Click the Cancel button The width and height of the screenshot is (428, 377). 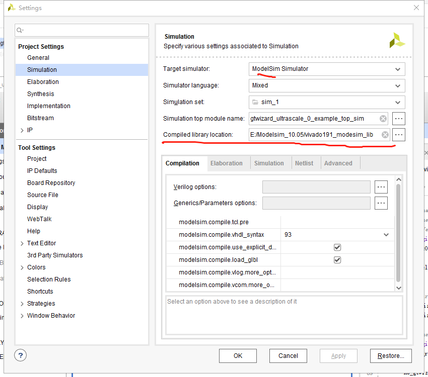(288, 356)
